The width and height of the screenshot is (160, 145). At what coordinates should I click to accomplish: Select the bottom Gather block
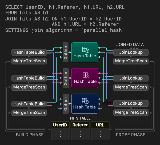pyautogui.click(x=65, y=103)
